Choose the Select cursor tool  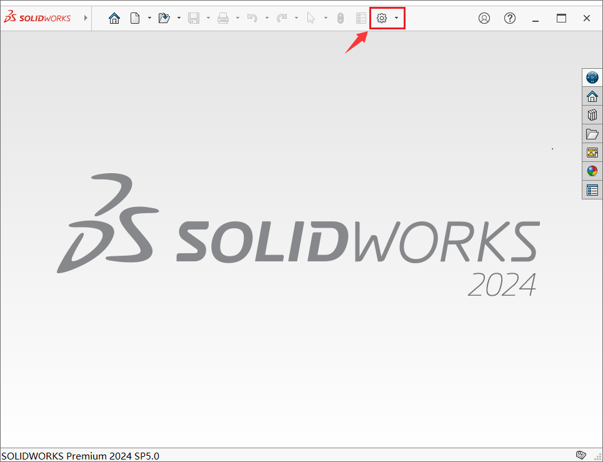[311, 18]
